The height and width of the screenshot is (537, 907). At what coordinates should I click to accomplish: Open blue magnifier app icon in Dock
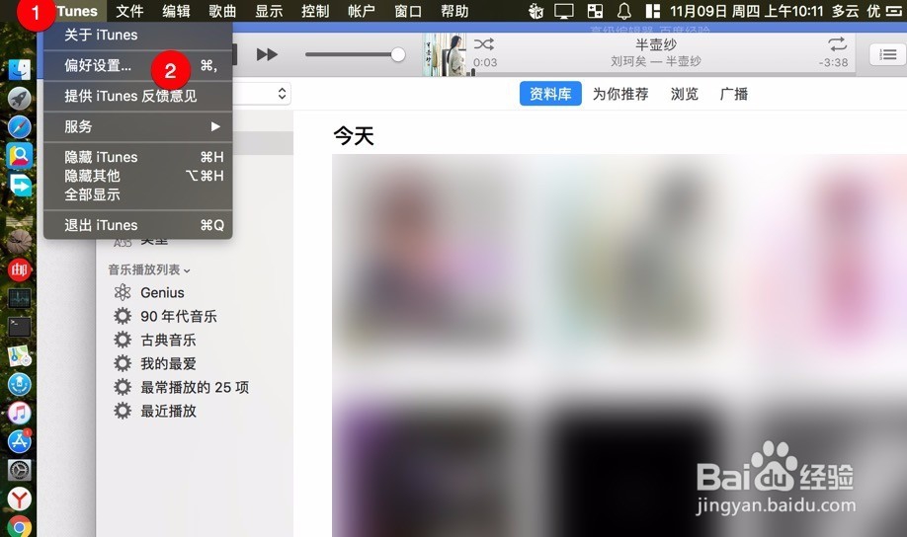(19, 156)
